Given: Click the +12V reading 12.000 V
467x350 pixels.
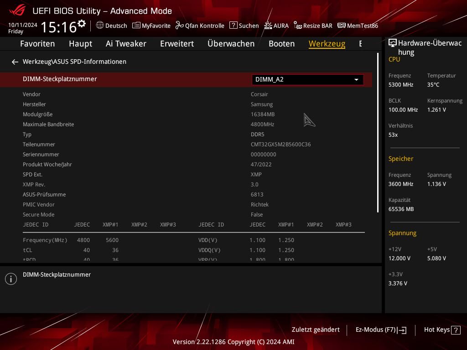Looking at the screenshot, I should [x=399, y=258].
